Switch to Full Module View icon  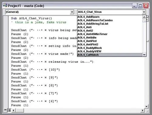9,110
